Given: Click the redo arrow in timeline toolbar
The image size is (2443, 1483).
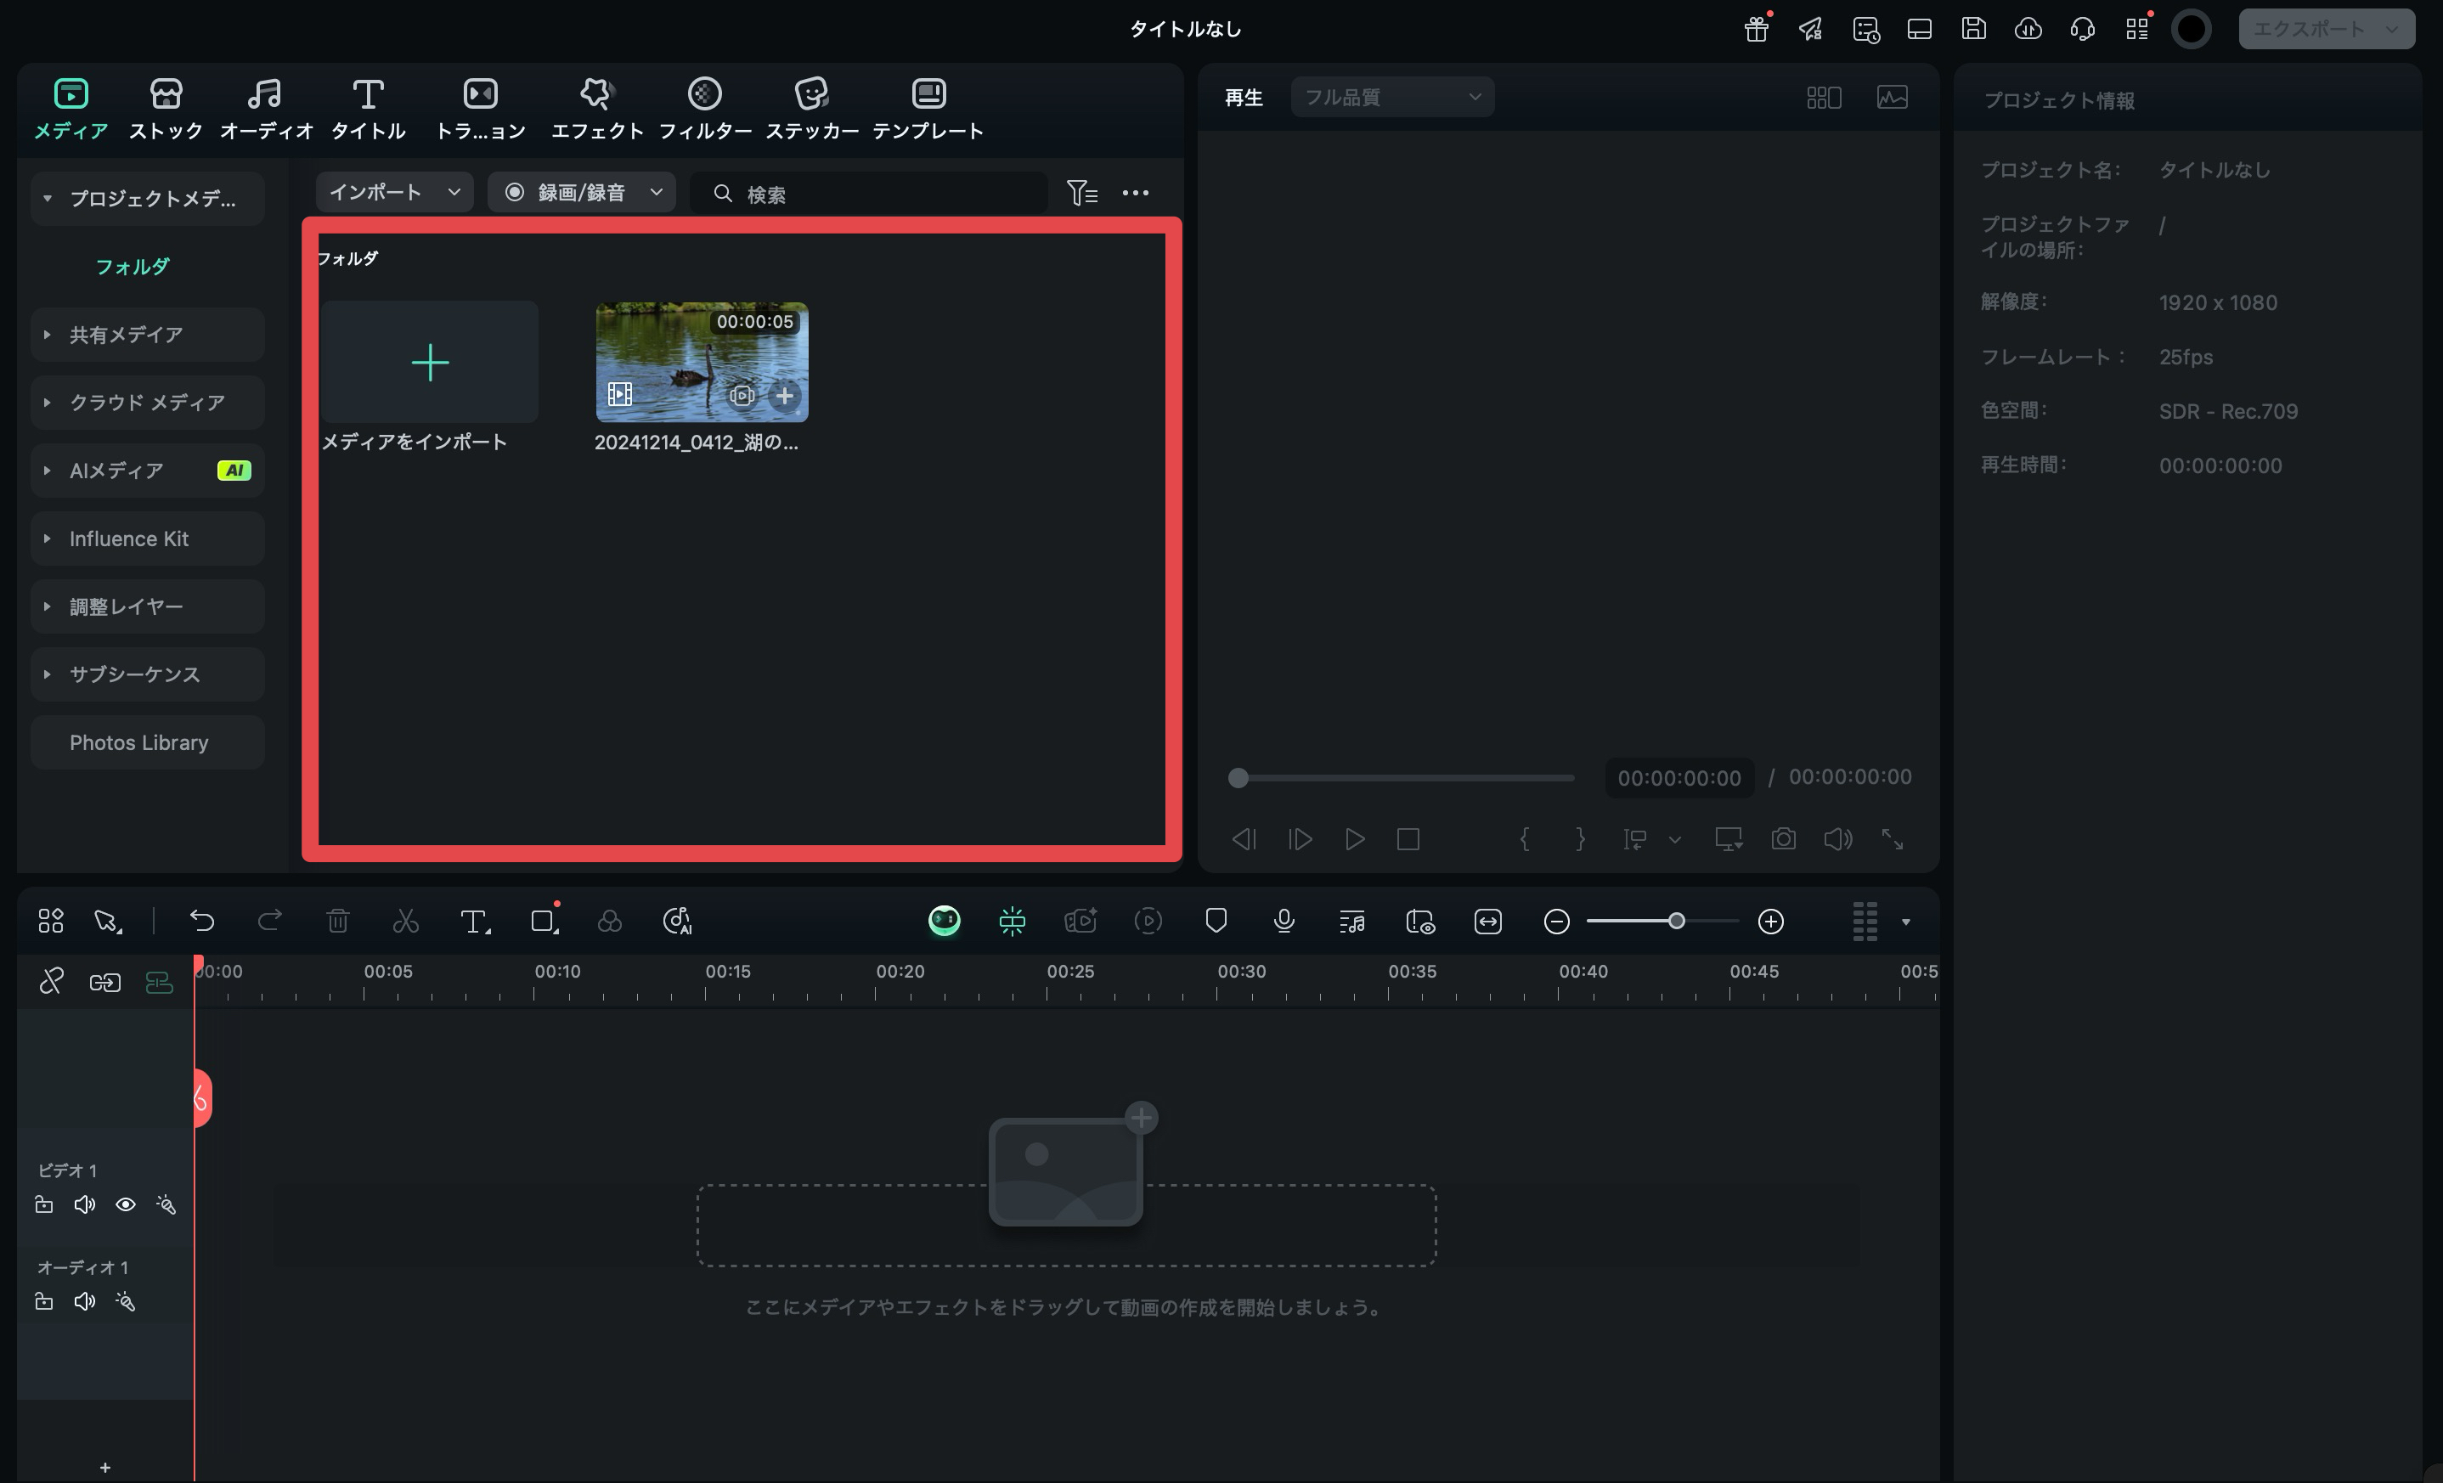Looking at the screenshot, I should pos(269,921).
